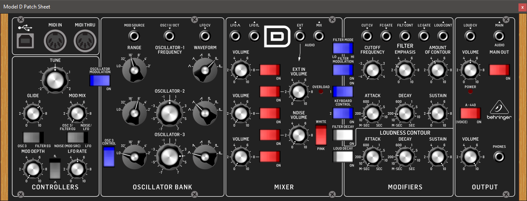This screenshot has height=201, width=527.
Task: Click the D logo in Mixer section
Action: click(x=278, y=37)
